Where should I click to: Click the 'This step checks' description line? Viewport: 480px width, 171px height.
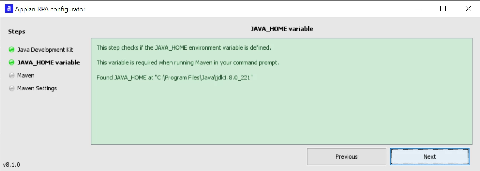tap(184, 47)
